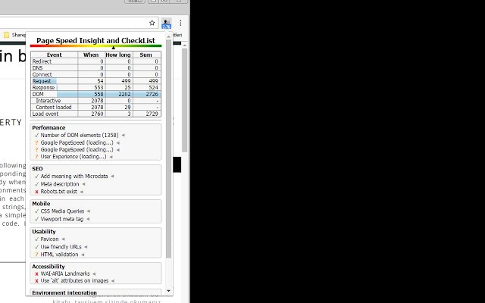Click Number of DOM elements (1358)
This screenshot has width=485, height=303.
point(80,135)
